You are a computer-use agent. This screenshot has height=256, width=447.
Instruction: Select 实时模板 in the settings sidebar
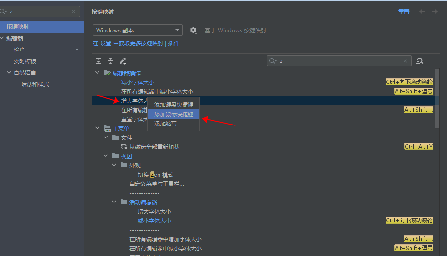pos(25,61)
